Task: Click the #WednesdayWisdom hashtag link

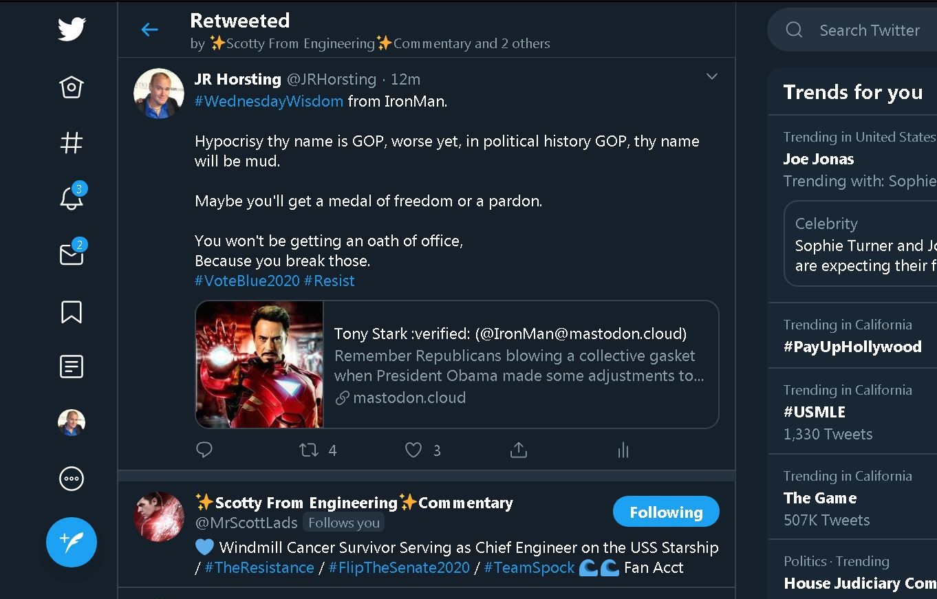Action: pos(269,101)
